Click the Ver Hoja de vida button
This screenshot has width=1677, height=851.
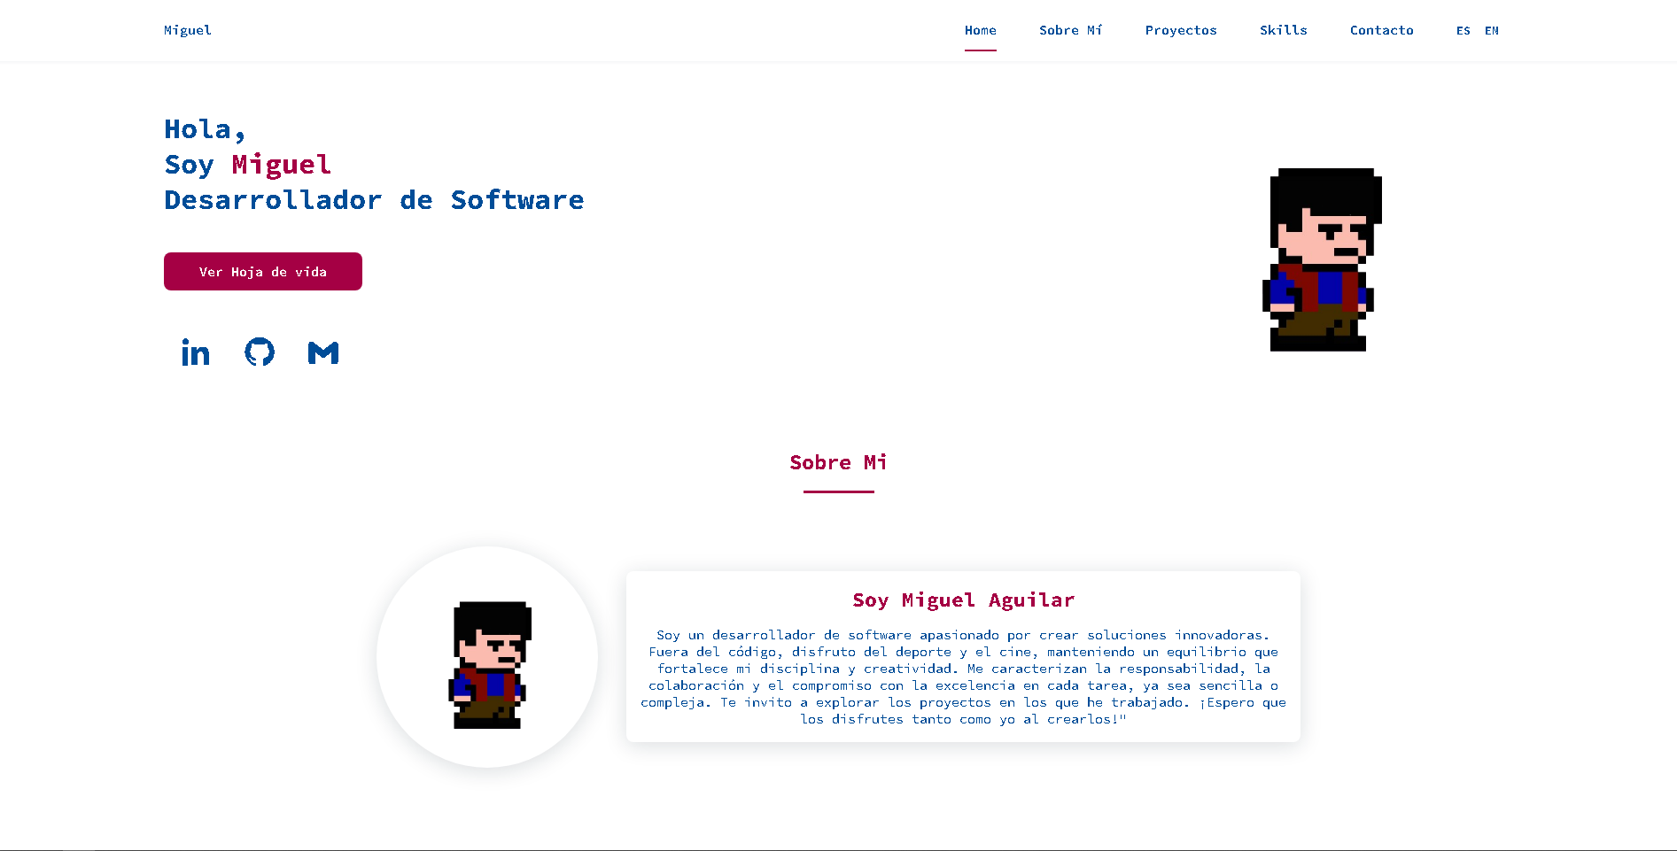[263, 271]
